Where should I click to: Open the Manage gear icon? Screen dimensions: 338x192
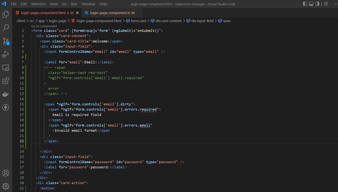[6, 186]
